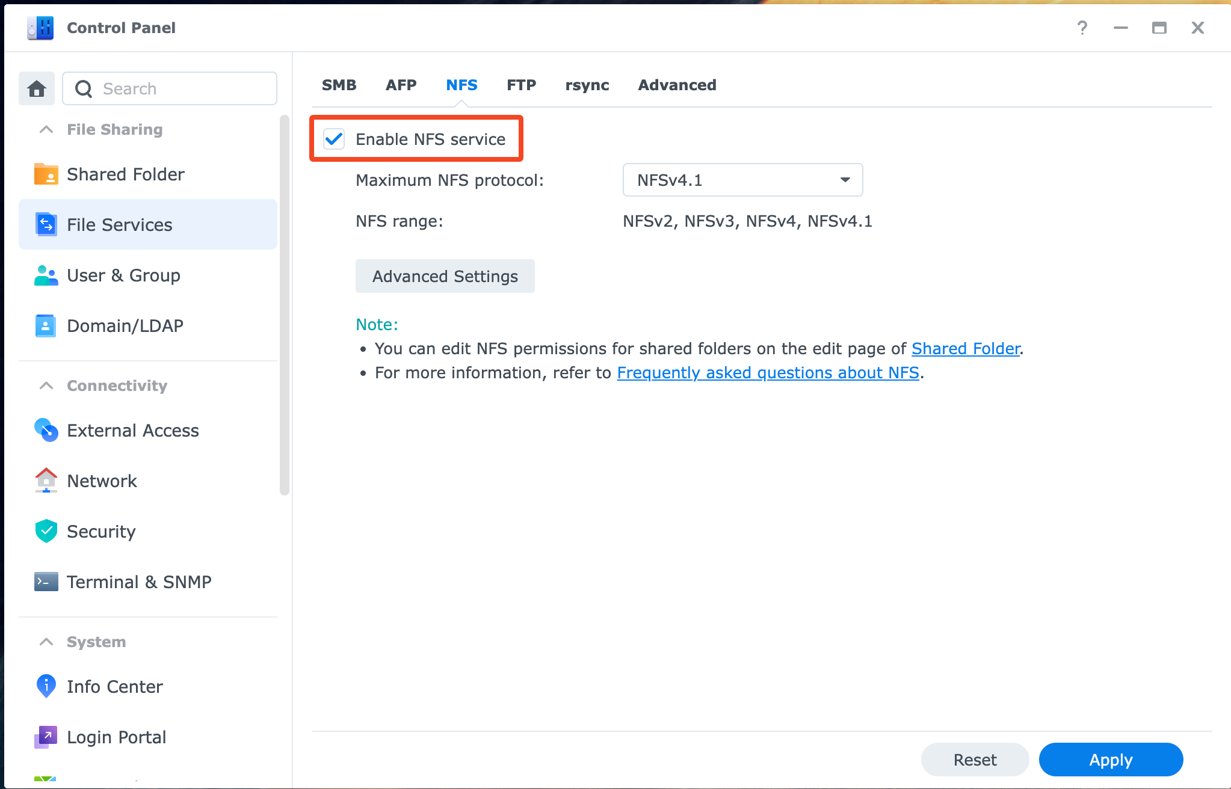The height and width of the screenshot is (789, 1231).
Task: Open Domain/LDAP icon in the sidebar
Action: point(46,326)
